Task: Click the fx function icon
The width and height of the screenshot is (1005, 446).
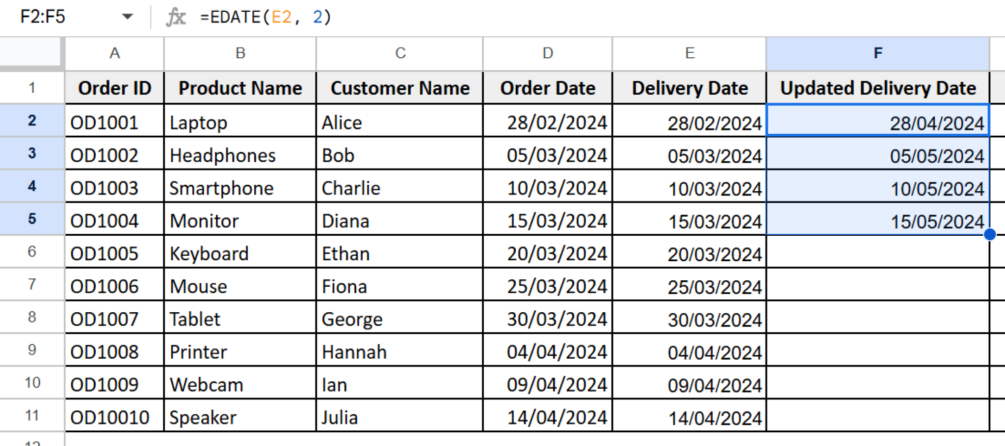Action: (x=177, y=16)
